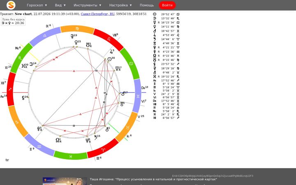The image size is (296, 185).
Task: Click North Node symbol in the positions table
Action: pos(155,55)
